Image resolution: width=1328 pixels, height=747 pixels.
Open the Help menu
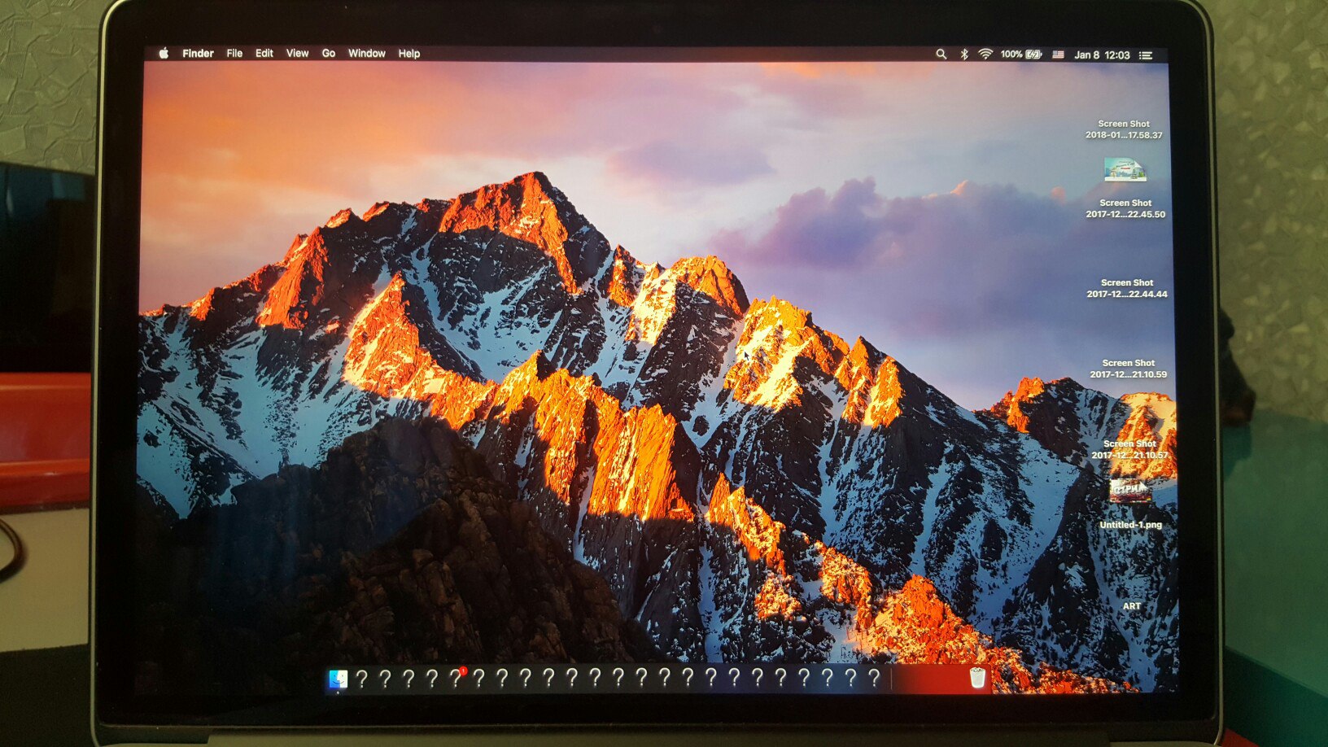click(x=409, y=54)
